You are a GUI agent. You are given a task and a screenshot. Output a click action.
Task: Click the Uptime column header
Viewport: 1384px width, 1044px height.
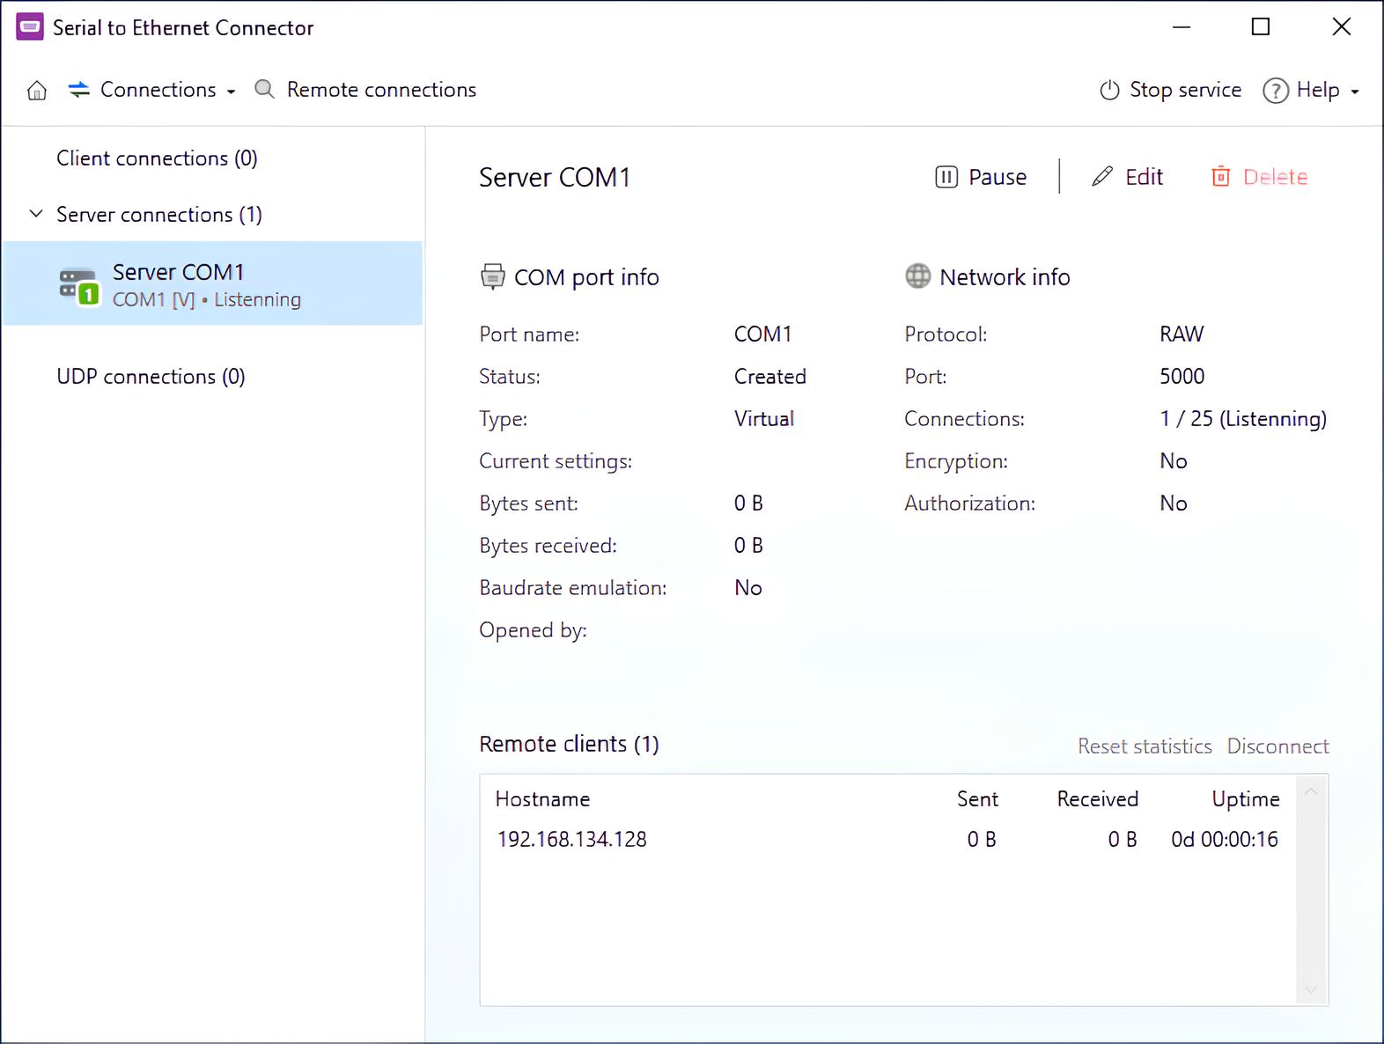(x=1246, y=799)
